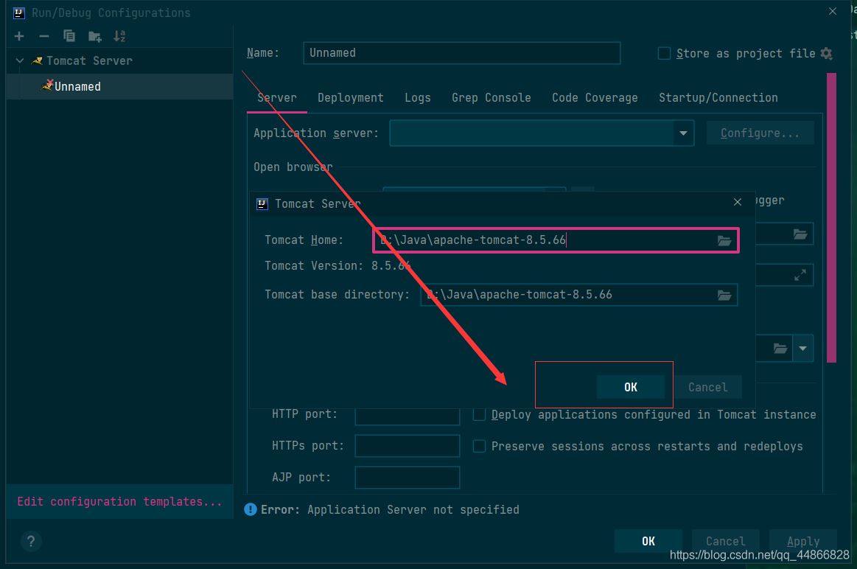Open the Grep Console tab

click(x=491, y=98)
